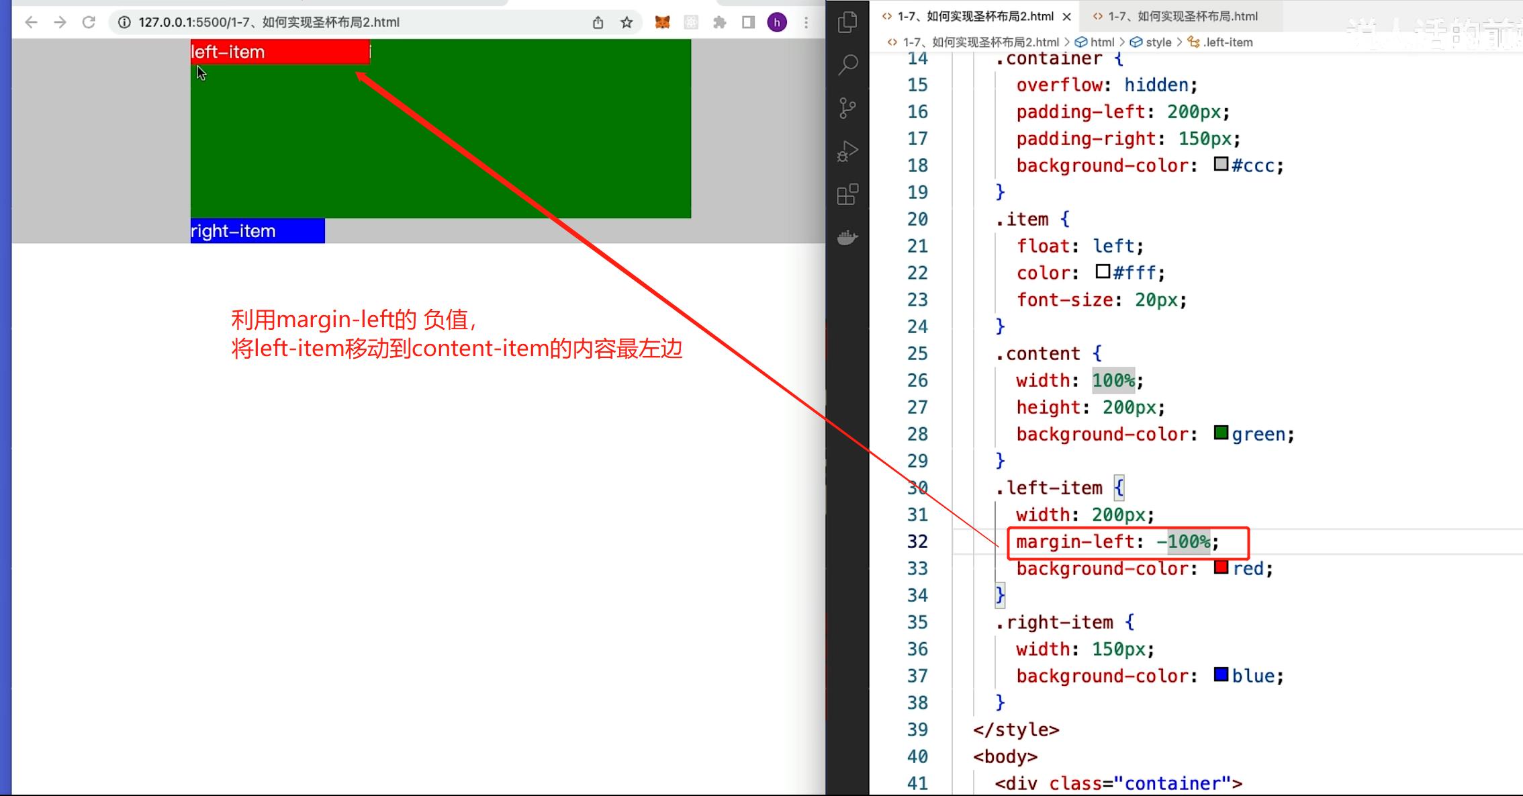Go back in browser history
Image resolution: width=1523 pixels, height=796 pixels.
click(31, 22)
